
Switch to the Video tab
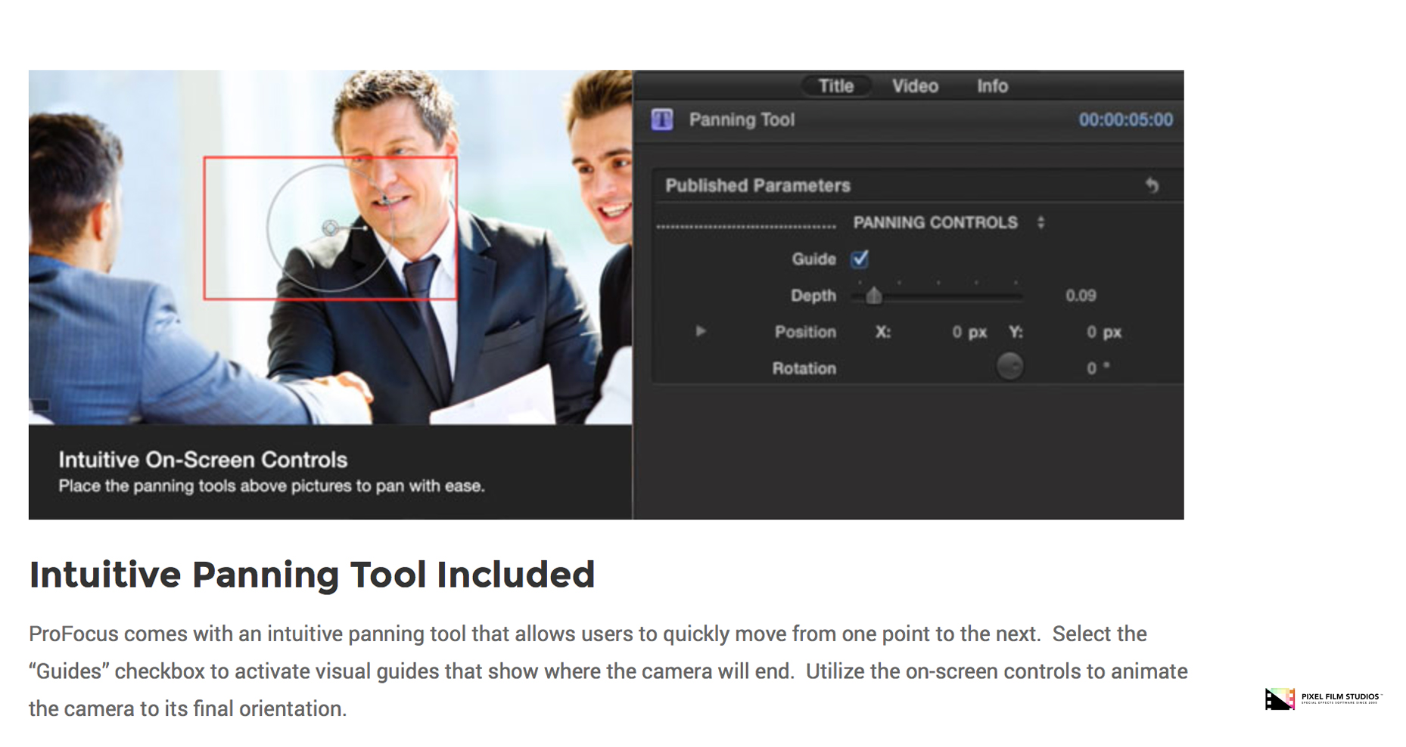tap(915, 86)
